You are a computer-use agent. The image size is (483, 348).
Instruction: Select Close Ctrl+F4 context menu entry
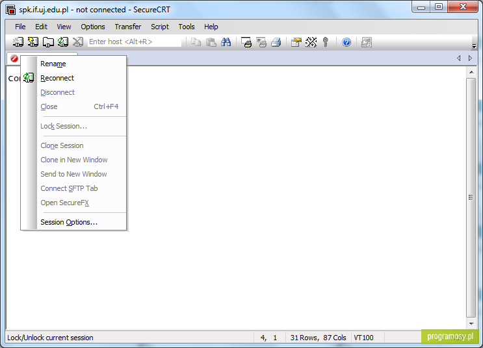pos(74,106)
